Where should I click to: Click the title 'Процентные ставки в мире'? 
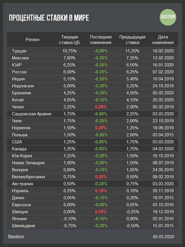[x=49, y=18]
